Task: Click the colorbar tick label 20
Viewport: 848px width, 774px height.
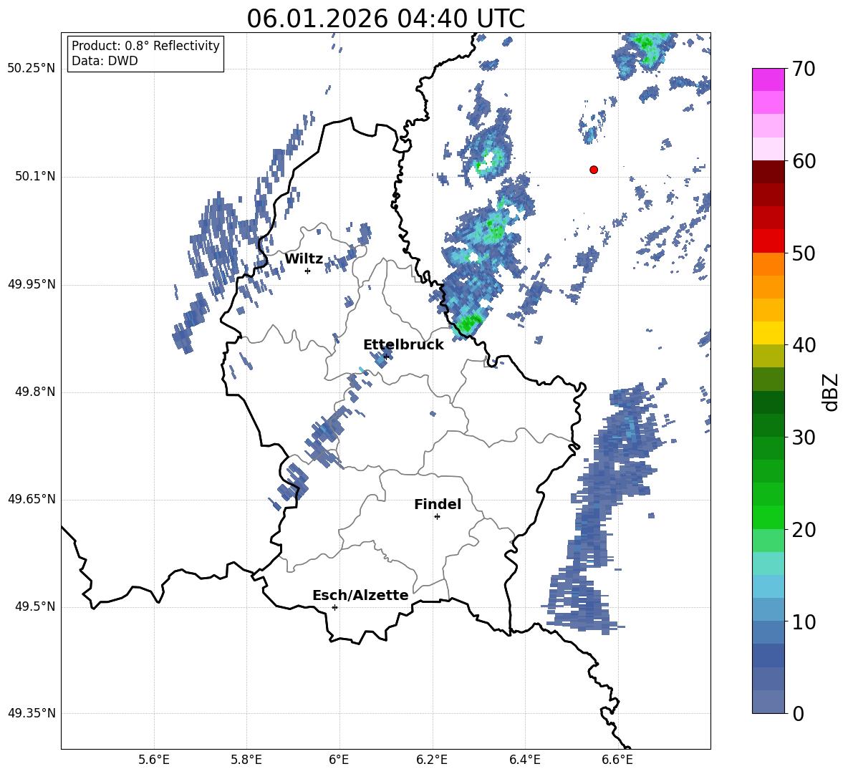Action: click(x=804, y=530)
